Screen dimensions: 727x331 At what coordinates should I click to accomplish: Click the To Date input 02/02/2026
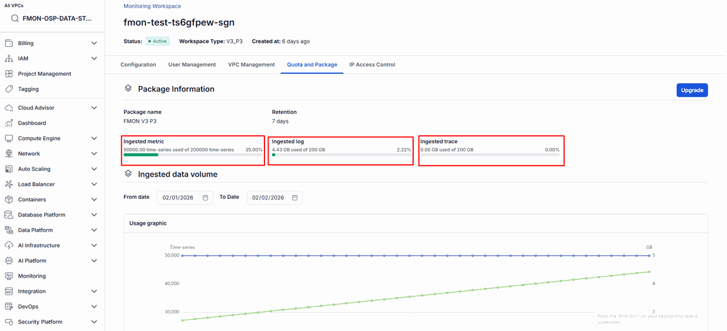(274, 198)
